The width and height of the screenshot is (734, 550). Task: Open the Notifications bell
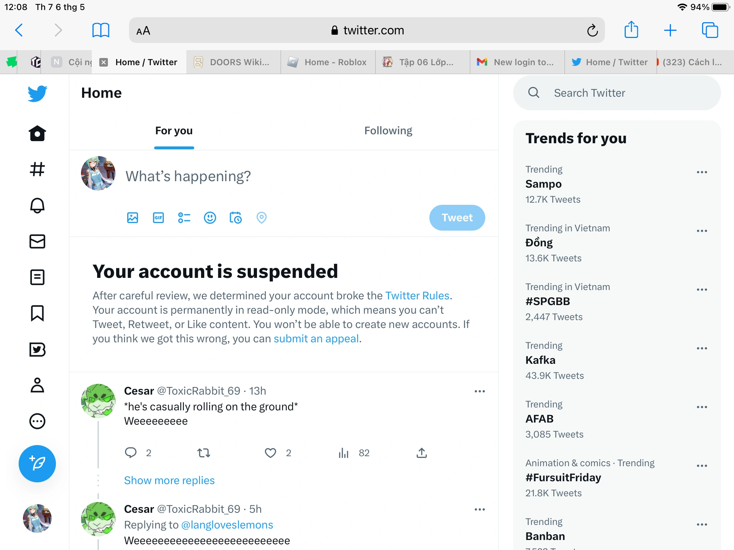pos(37,205)
